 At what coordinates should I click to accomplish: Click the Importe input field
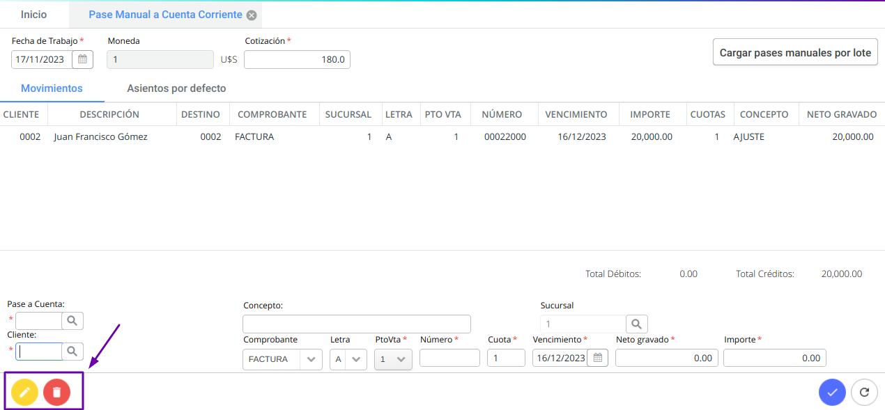775,358
